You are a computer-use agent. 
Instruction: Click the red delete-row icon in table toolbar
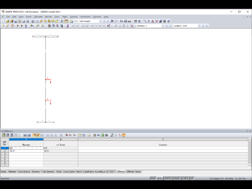click(x=66, y=135)
